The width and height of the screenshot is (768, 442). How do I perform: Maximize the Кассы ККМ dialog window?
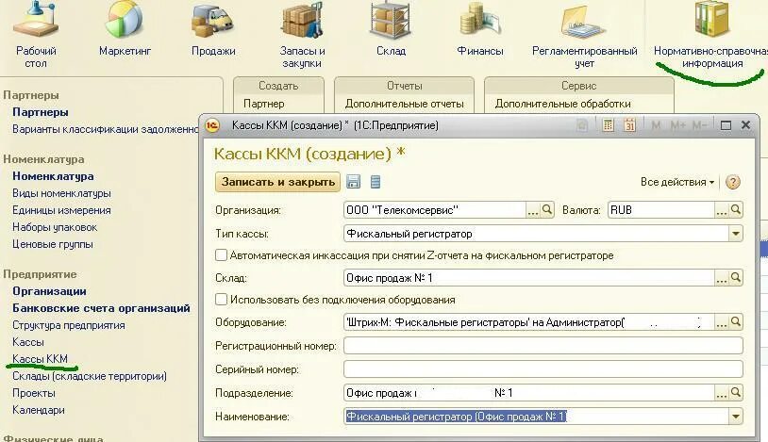click(726, 125)
